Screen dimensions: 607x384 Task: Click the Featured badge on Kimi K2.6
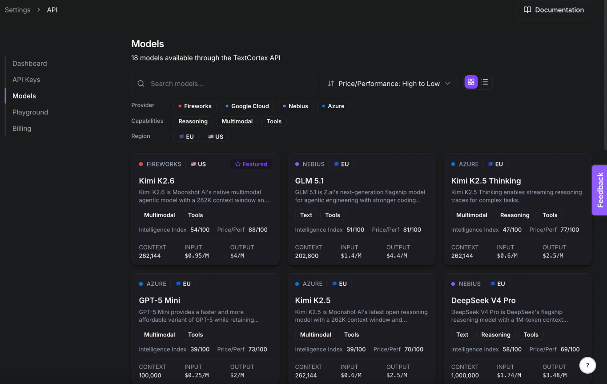[x=251, y=164]
